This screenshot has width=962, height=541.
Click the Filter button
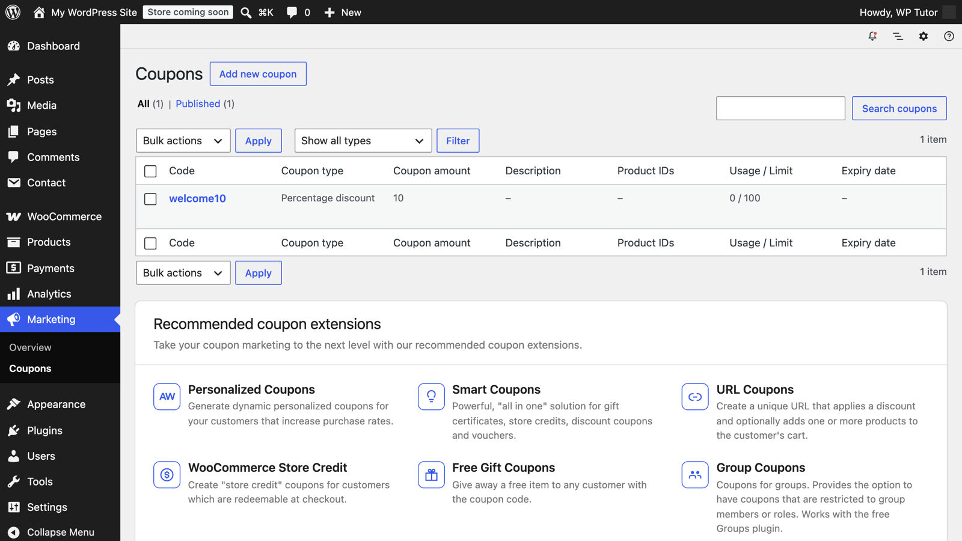point(458,141)
